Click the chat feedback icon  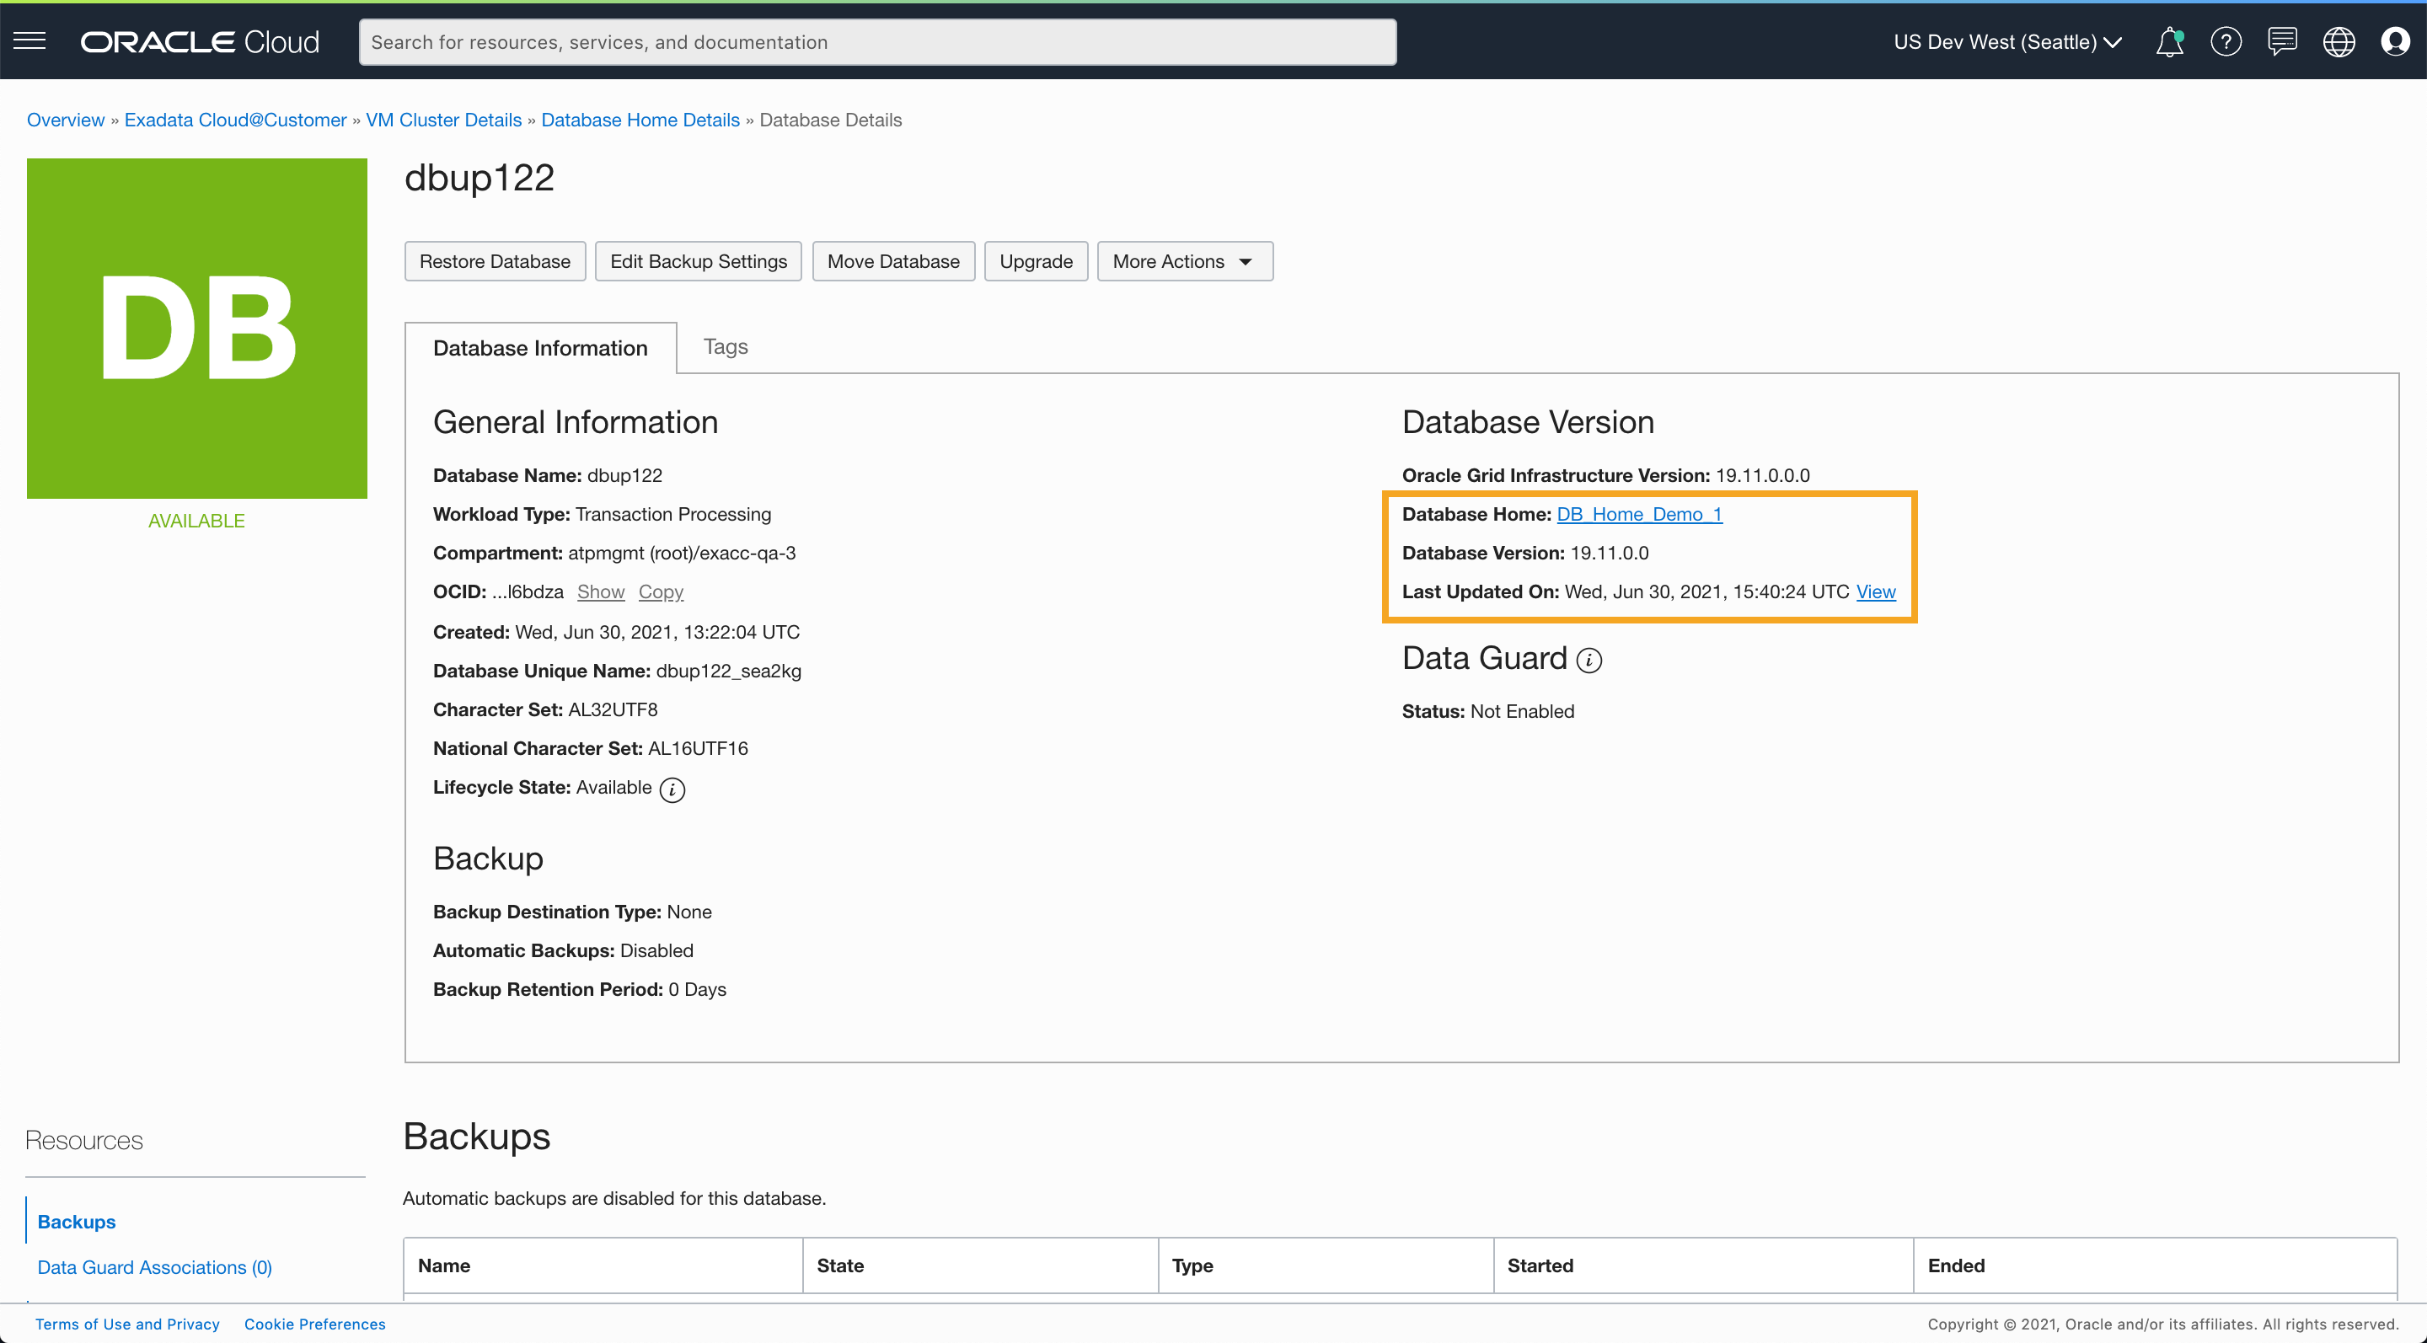[2282, 41]
